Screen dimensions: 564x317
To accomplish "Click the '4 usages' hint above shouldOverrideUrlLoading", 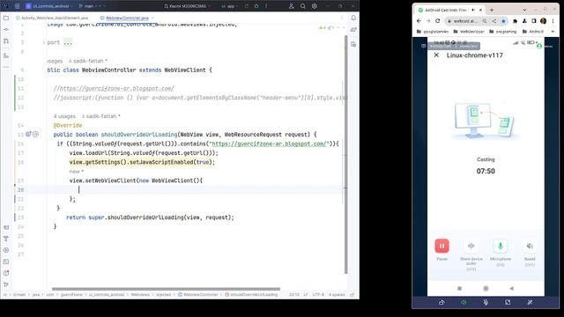I will (x=64, y=116).
